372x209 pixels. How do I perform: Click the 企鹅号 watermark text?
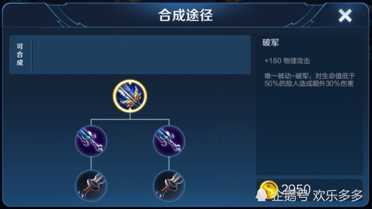290,196
